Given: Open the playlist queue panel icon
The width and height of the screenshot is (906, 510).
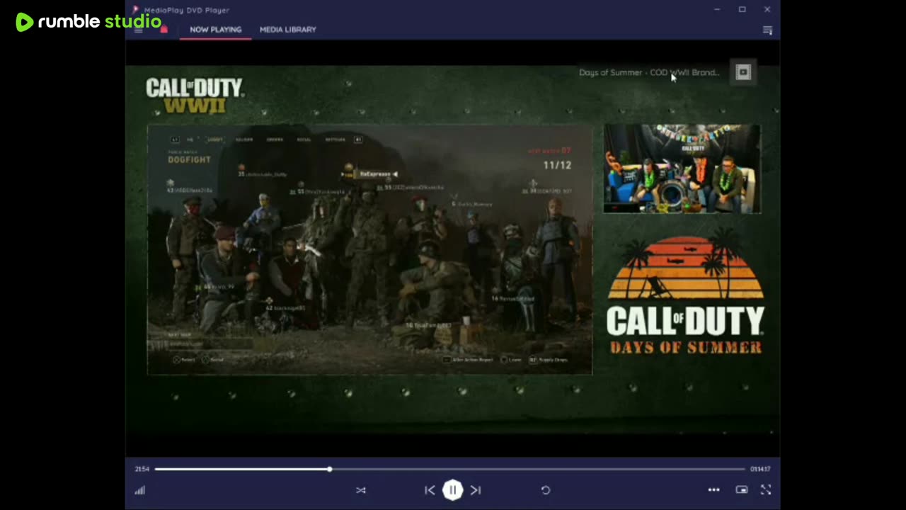Looking at the screenshot, I should click(x=767, y=30).
